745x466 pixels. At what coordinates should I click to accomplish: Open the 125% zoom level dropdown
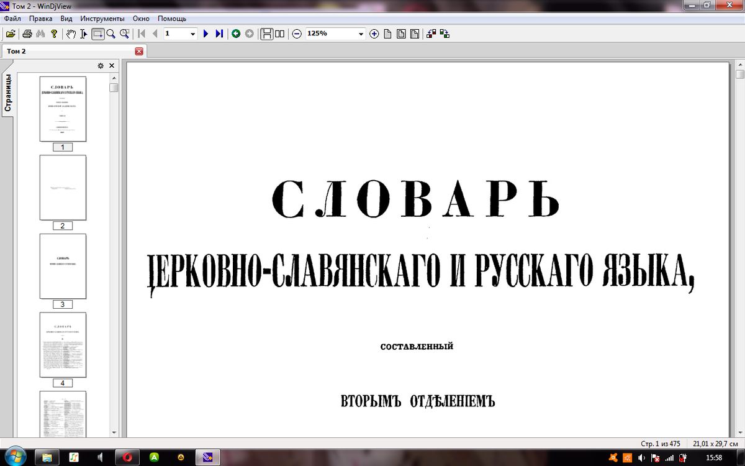pos(362,34)
